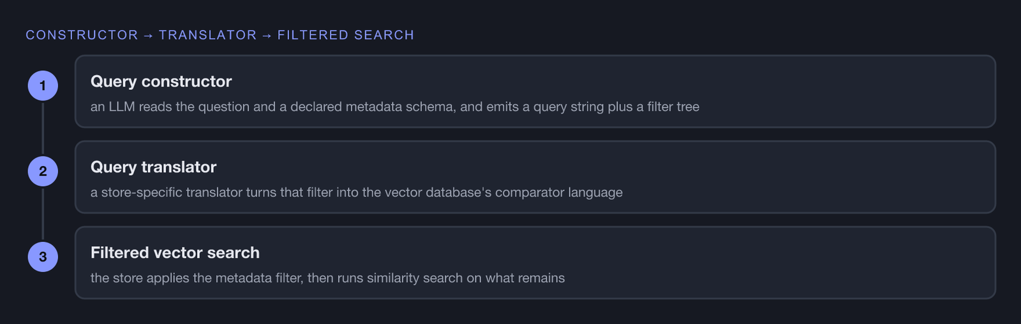
Task: Click the step 1 circle badge
Action: (43, 85)
